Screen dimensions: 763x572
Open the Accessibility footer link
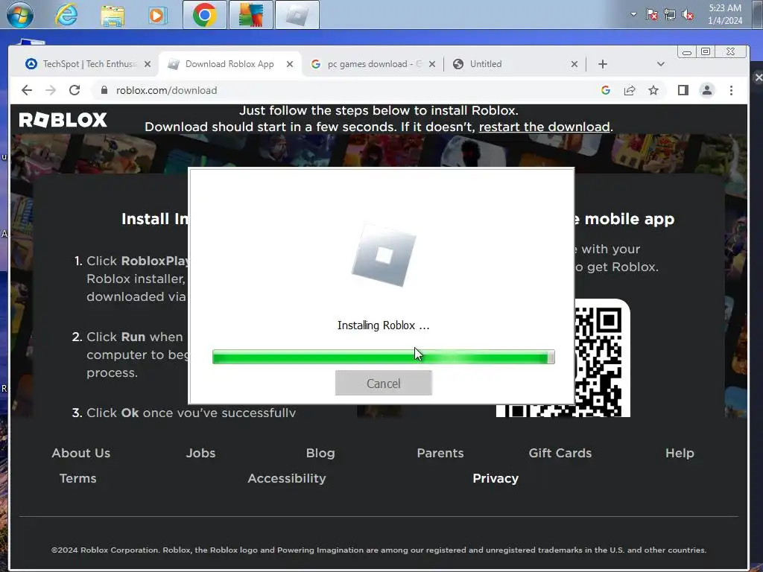[x=287, y=478]
